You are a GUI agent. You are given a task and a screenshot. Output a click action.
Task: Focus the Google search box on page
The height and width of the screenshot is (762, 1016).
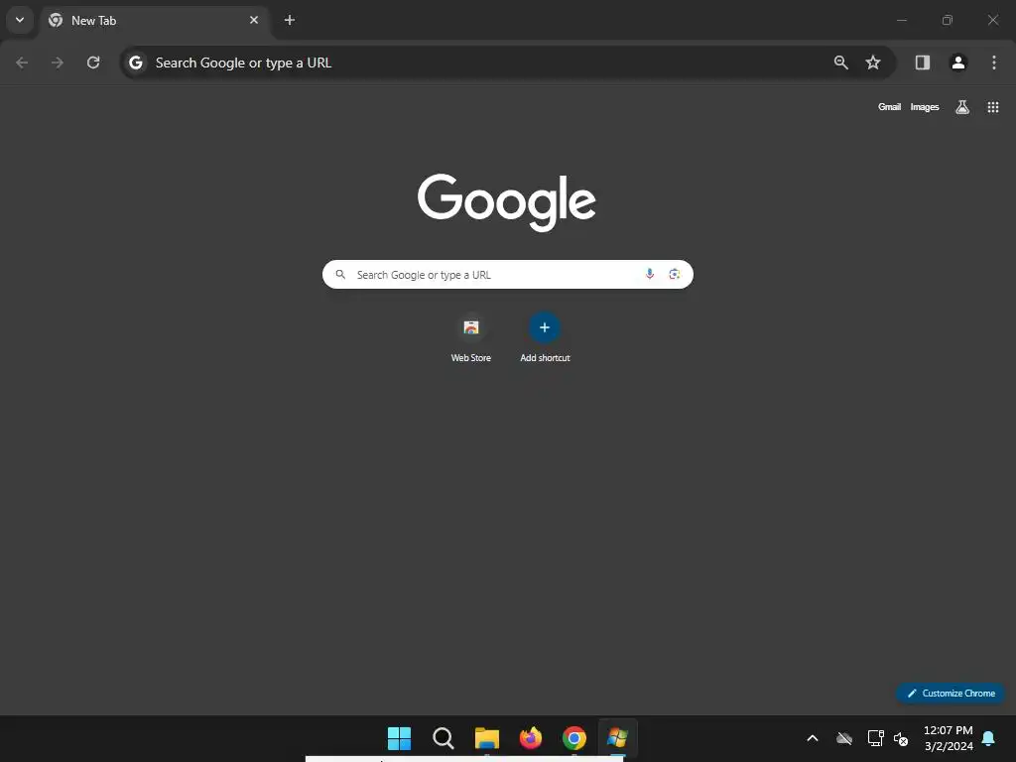click(507, 275)
